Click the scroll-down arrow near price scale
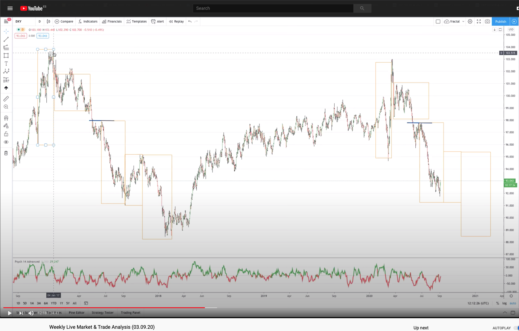This screenshot has width=519, height=331. click(x=495, y=30)
